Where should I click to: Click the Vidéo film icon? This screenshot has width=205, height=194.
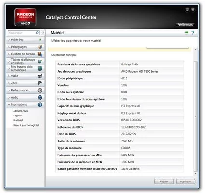tap(40, 76)
